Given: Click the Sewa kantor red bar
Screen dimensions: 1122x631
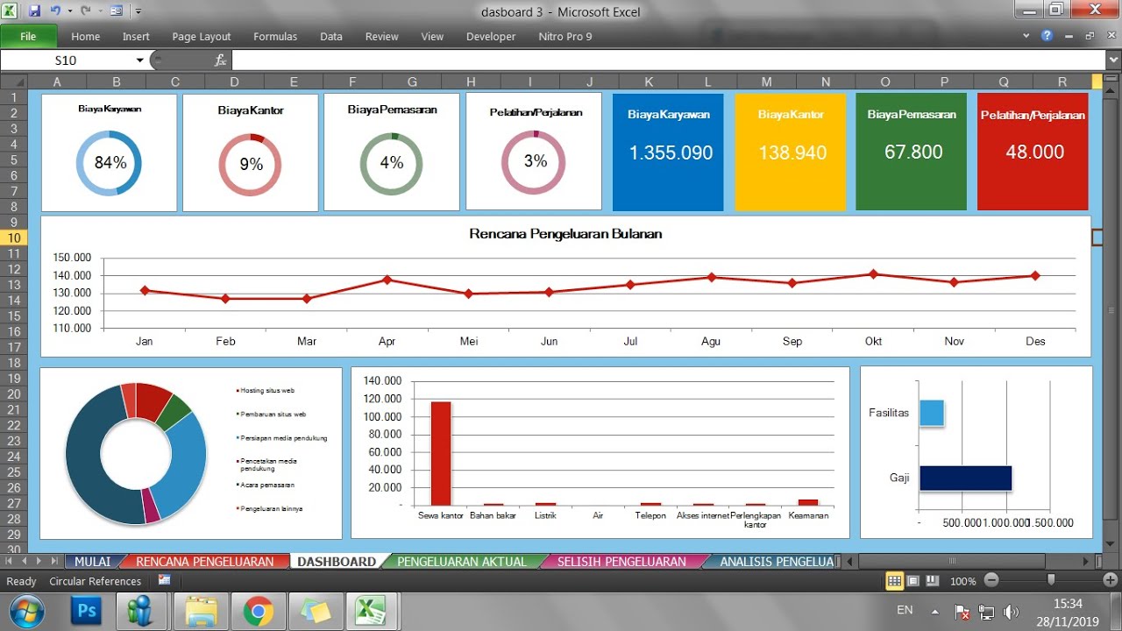Looking at the screenshot, I should tap(440, 453).
